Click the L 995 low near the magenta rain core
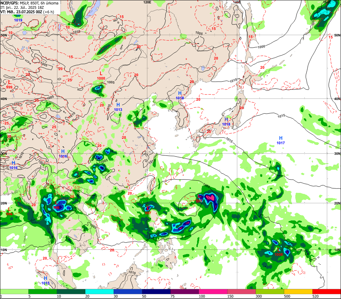 coord(199,199)
